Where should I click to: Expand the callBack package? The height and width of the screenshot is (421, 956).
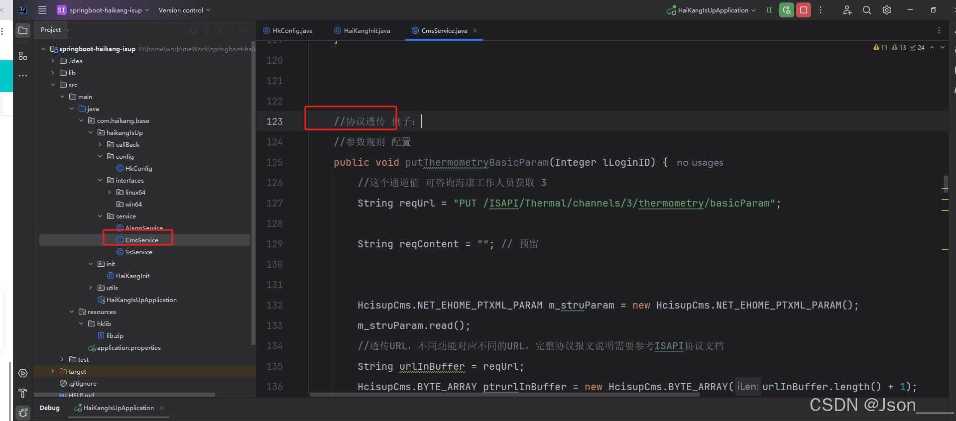(x=100, y=144)
